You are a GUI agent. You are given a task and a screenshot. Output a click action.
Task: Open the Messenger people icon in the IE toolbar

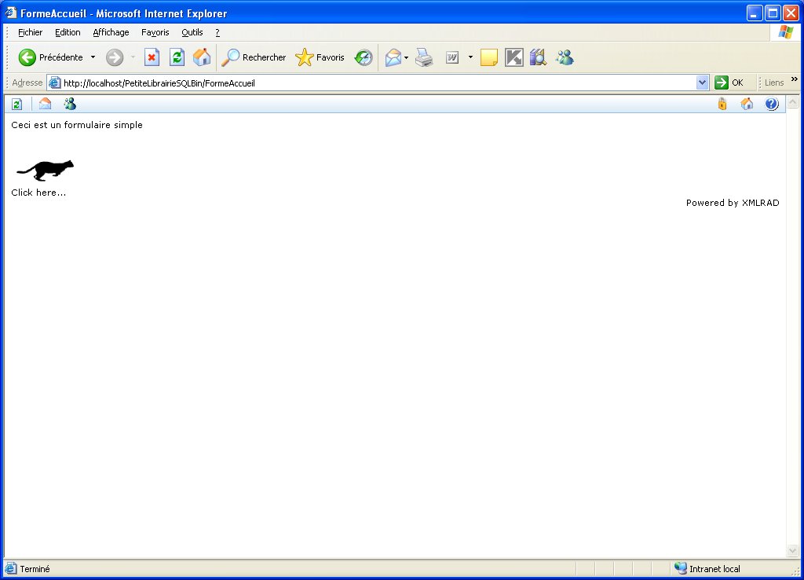click(x=565, y=57)
